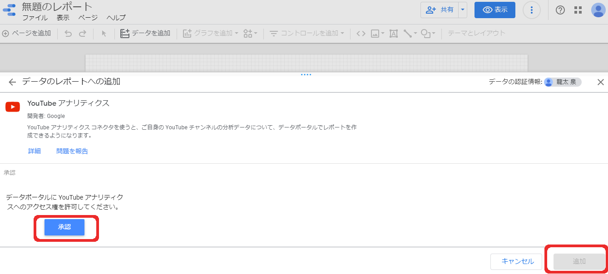
Task: Click the undo arrow icon
Action: tap(68, 34)
